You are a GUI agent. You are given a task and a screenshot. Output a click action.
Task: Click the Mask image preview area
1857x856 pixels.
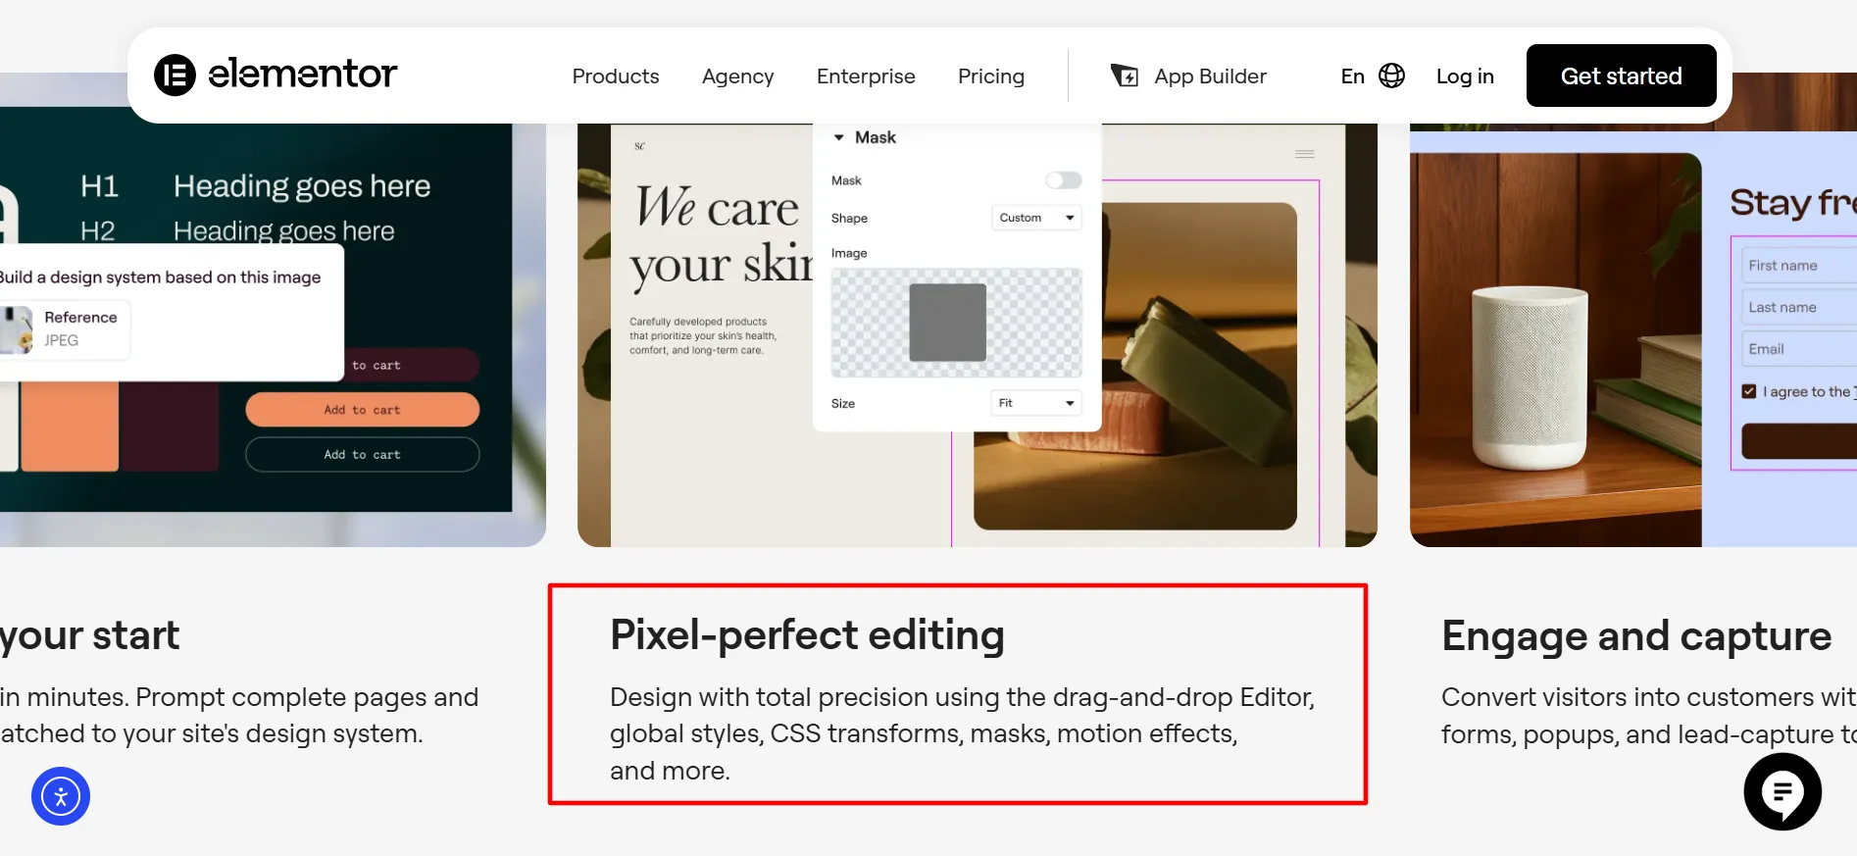click(957, 323)
